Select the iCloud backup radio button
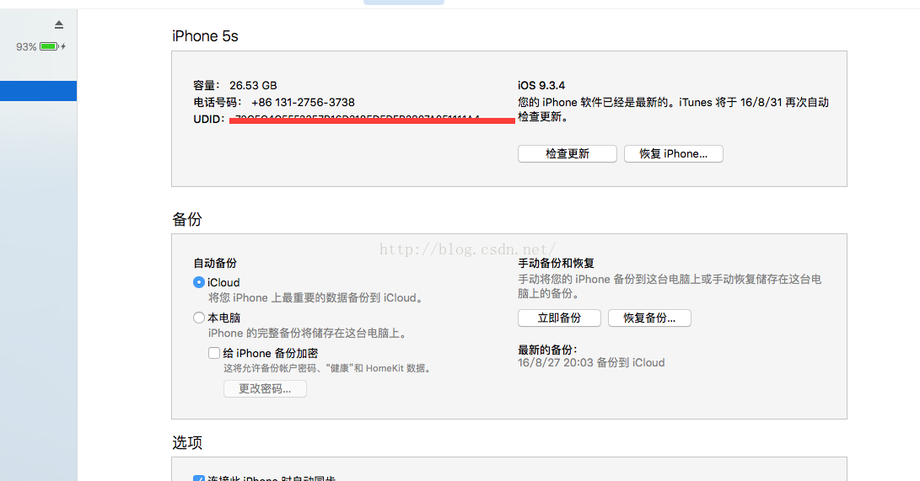920x481 pixels. pos(199,282)
